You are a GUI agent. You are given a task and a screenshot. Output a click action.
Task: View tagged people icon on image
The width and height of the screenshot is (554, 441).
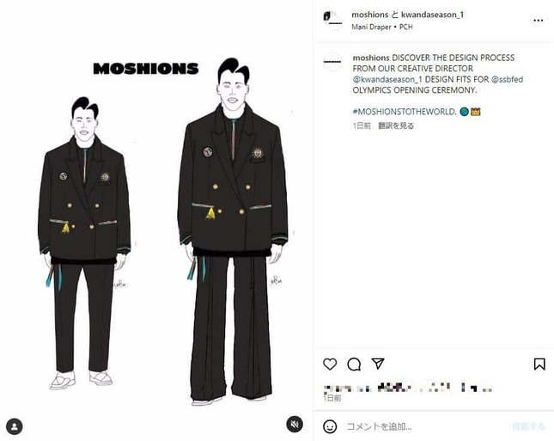tap(15, 426)
